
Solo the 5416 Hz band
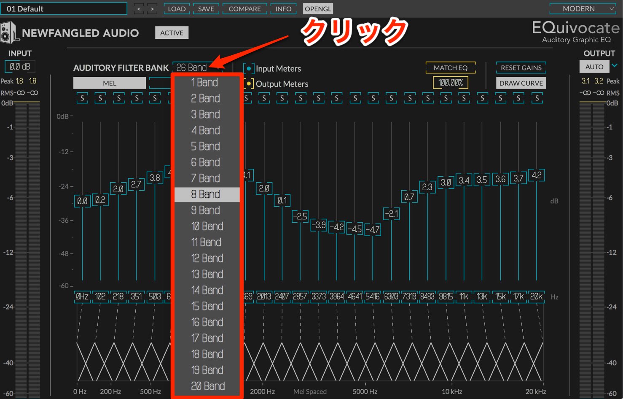(x=373, y=98)
